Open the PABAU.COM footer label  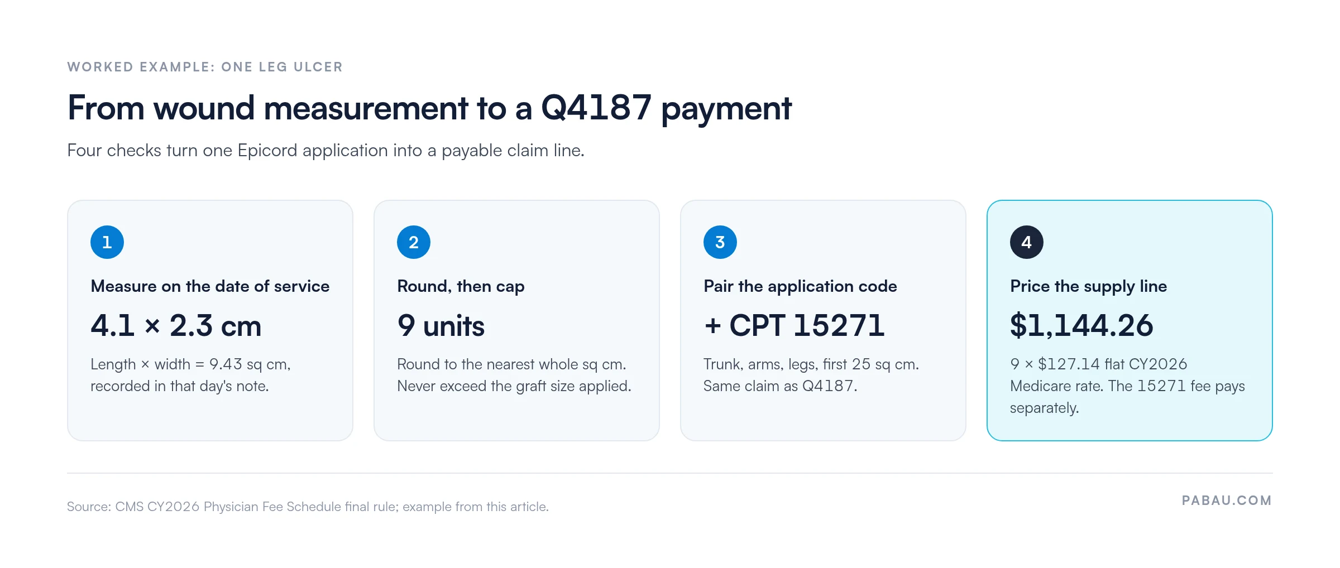pos(1227,500)
